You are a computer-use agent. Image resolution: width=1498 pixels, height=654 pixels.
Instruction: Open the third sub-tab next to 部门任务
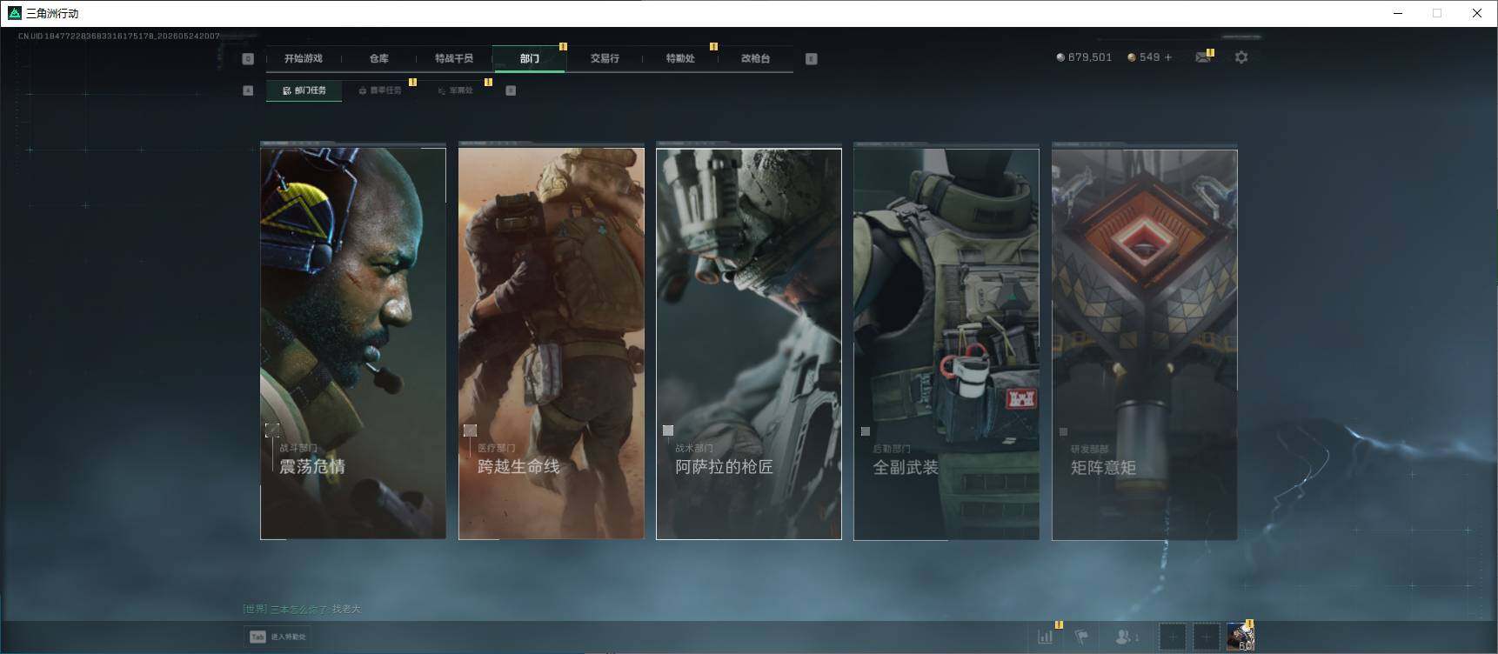point(456,90)
